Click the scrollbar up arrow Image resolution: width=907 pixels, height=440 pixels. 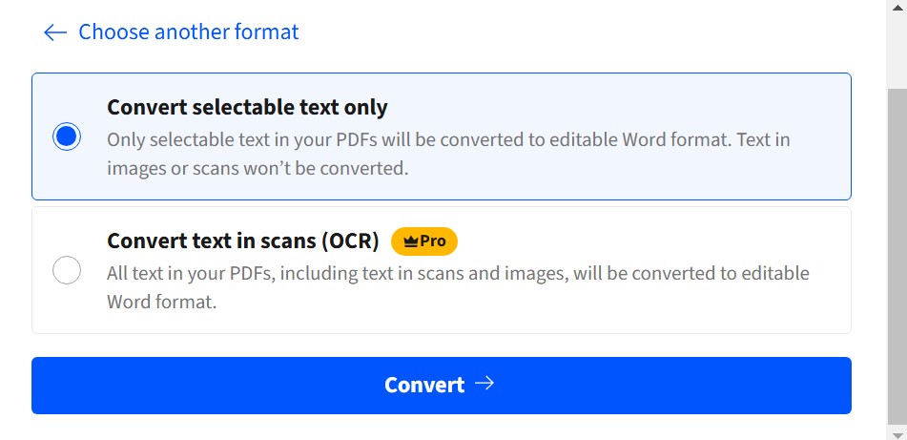[x=897, y=7]
